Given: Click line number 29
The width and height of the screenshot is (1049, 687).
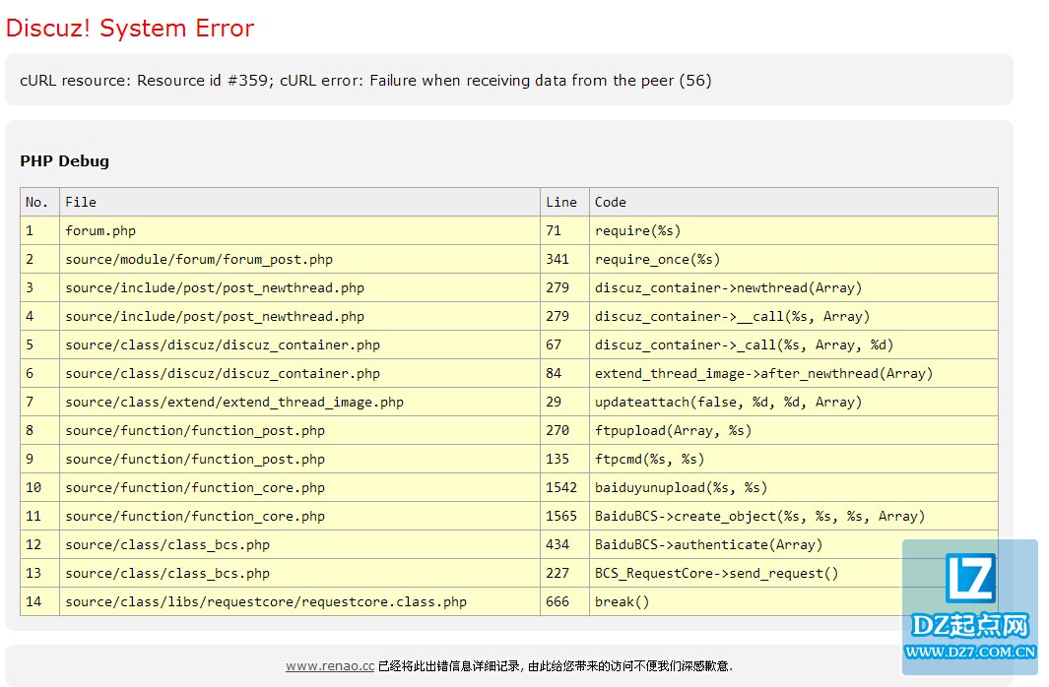Looking at the screenshot, I should pyautogui.click(x=554, y=403).
